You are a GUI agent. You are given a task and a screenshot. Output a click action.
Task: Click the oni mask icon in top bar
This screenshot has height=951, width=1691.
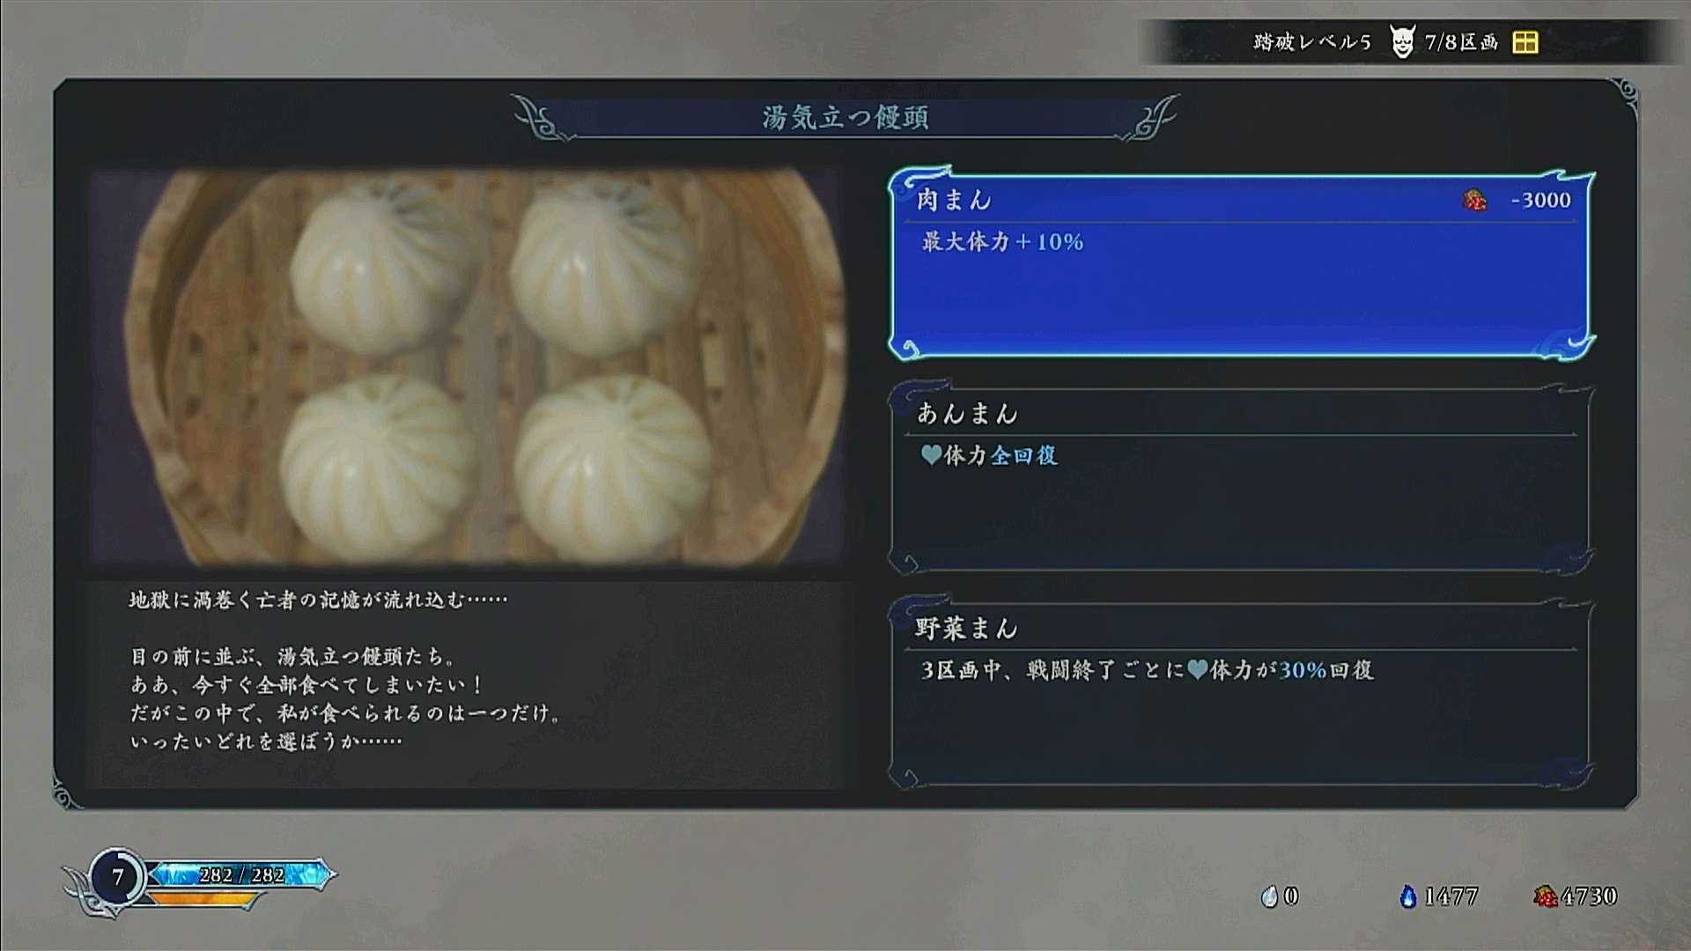(x=1401, y=41)
